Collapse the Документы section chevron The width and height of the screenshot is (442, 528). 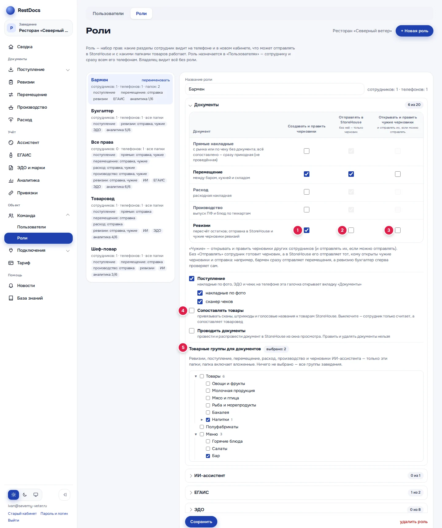click(190, 105)
